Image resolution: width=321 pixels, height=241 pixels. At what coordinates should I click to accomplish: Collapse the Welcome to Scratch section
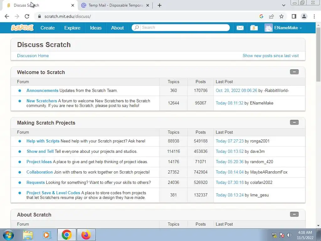coord(294,72)
